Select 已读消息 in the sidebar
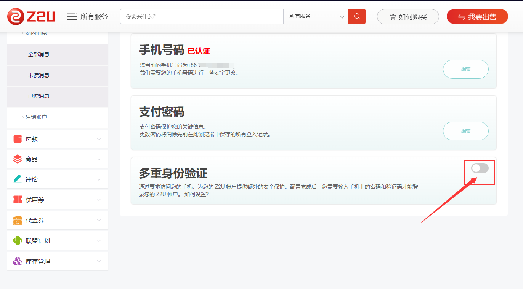 pos(39,96)
